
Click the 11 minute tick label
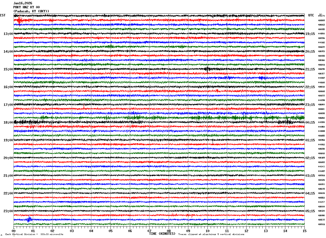click(x=227, y=231)
